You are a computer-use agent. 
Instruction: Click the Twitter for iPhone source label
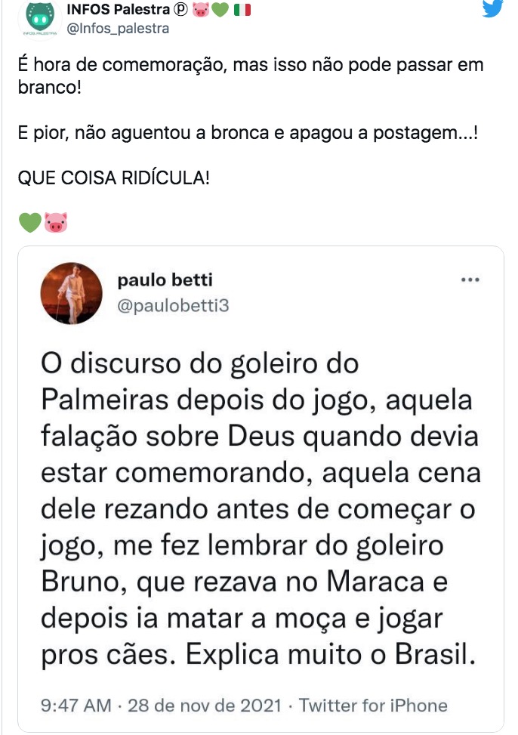pyautogui.click(x=374, y=706)
